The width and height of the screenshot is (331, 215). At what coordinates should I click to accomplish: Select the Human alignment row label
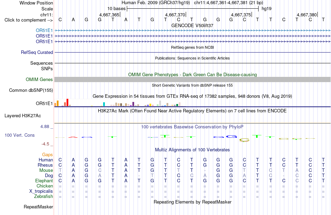[46, 160]
